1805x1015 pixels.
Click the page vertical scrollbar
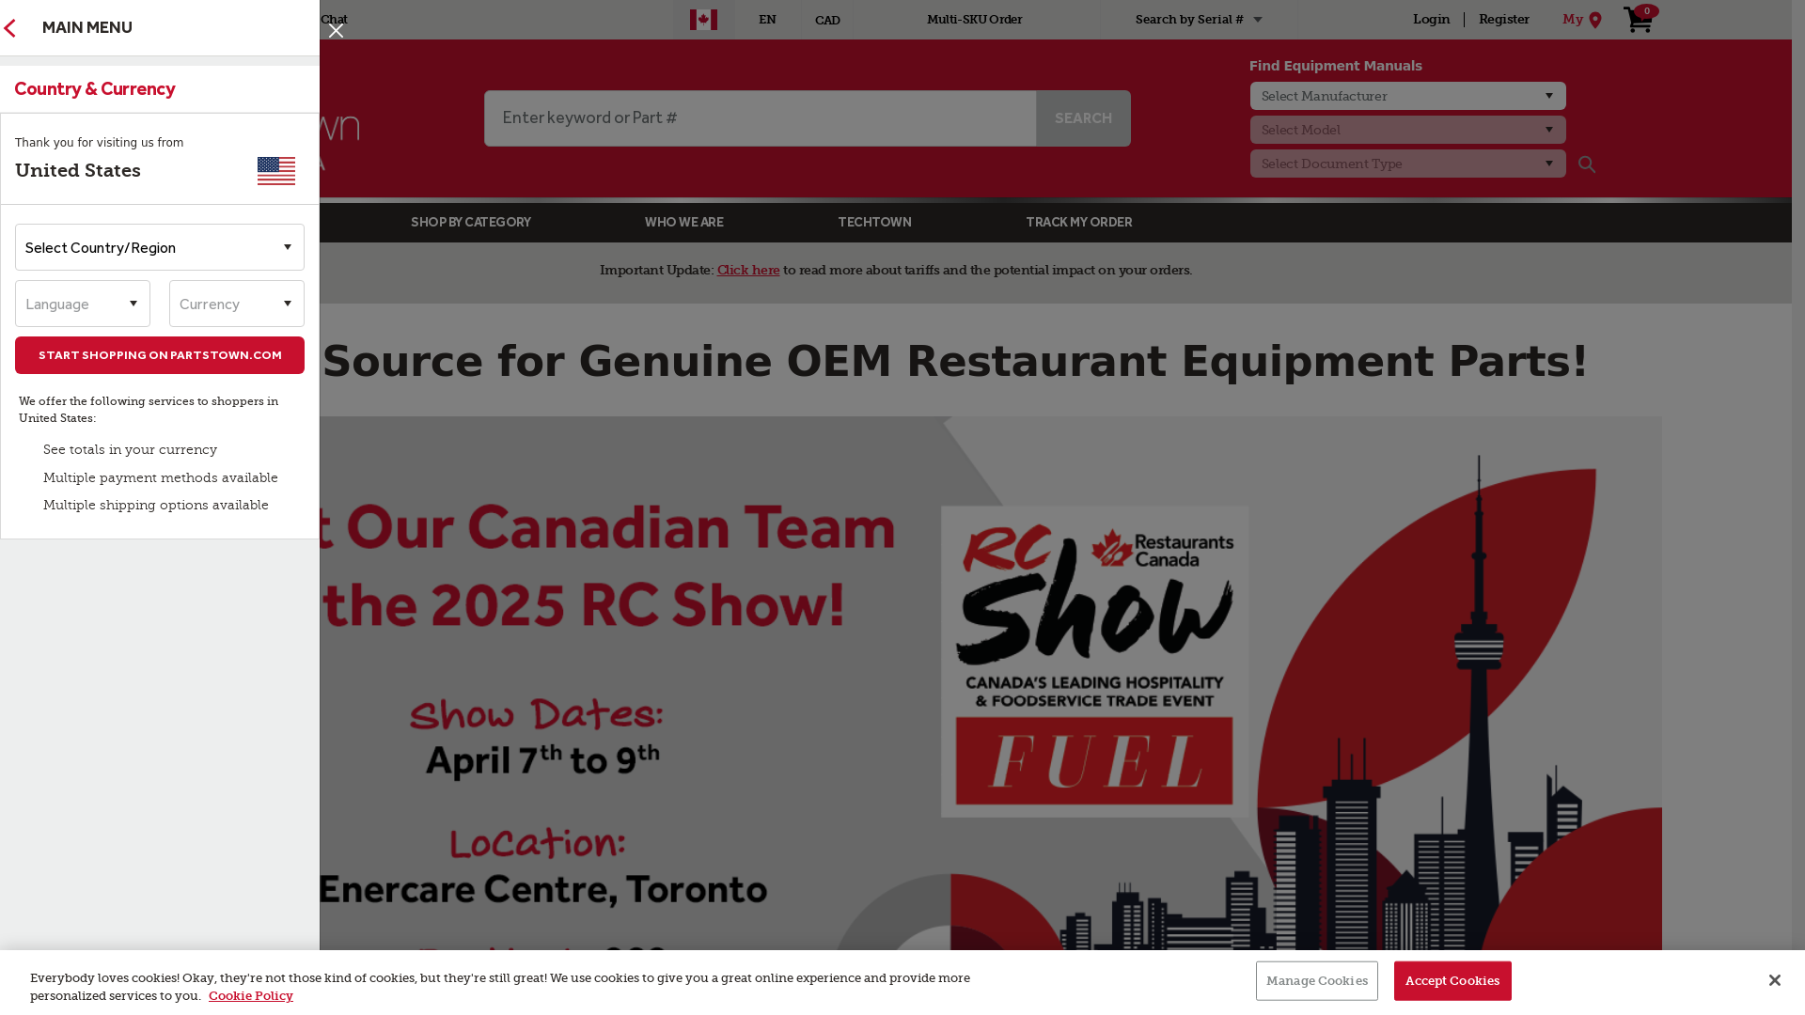click(1798, 475)
